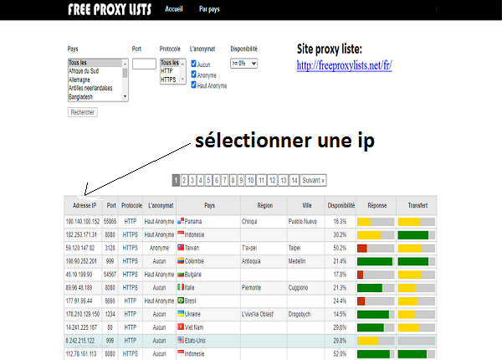Select Allemagne in the Pays list

click(95, 80)
